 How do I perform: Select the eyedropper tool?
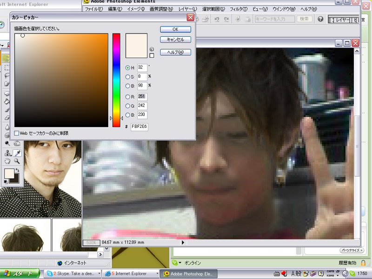coord(17,153)
